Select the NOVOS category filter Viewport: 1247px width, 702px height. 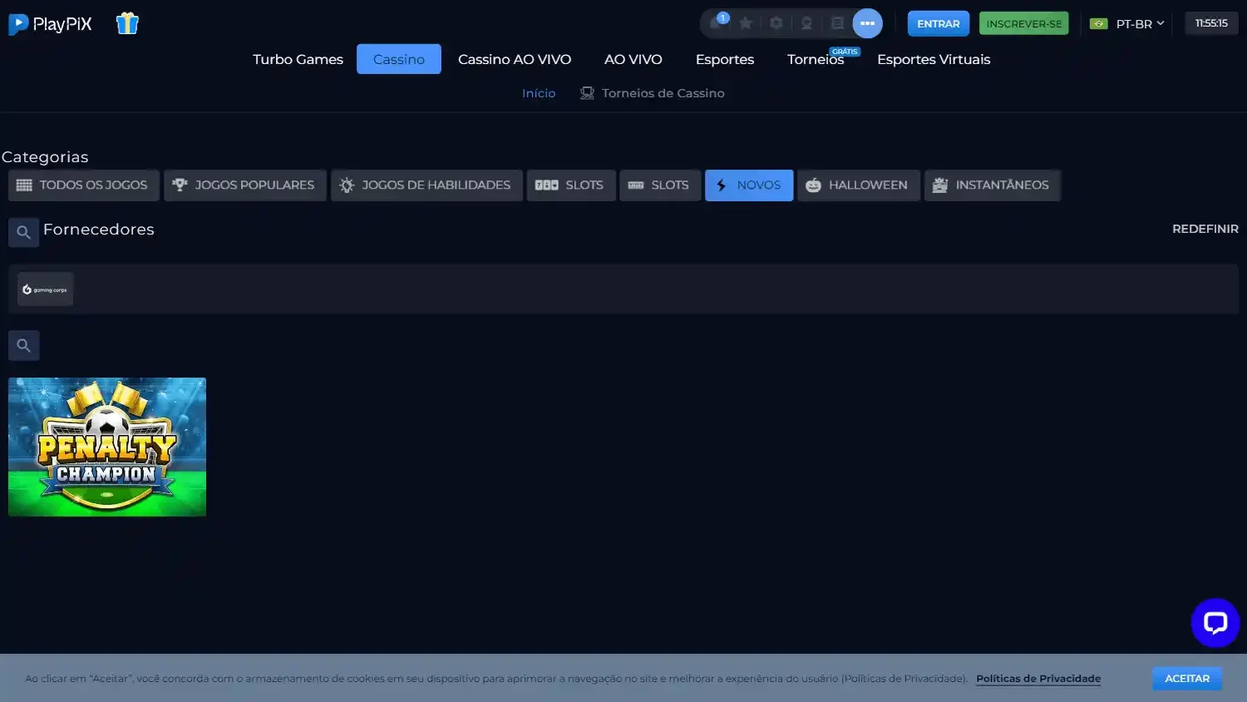click(749, 185)
